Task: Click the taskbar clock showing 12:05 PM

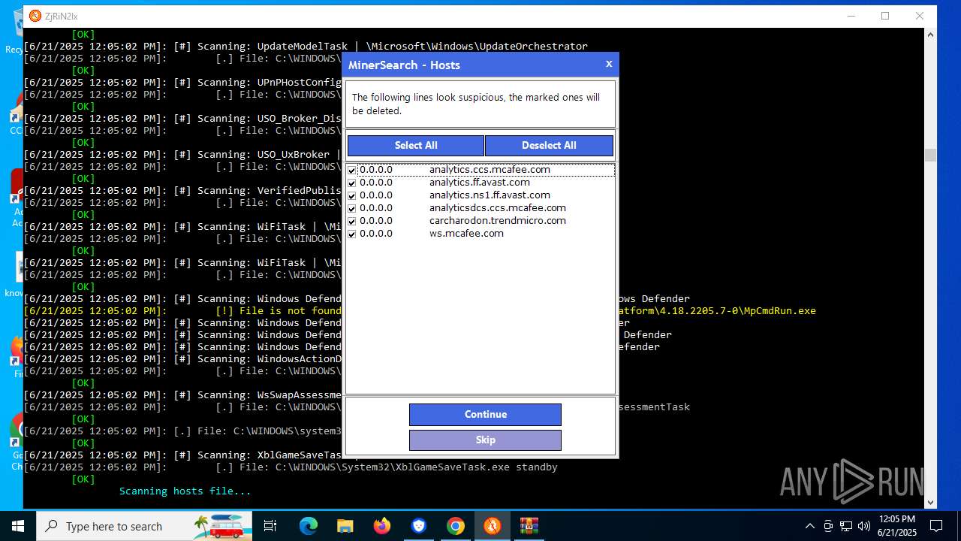Action: 896,526
